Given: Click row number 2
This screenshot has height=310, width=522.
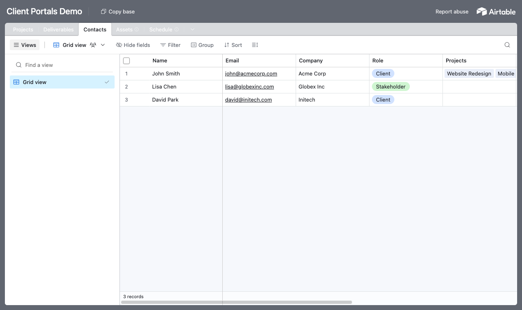Looking at the screenshot, I should [126, 87].
